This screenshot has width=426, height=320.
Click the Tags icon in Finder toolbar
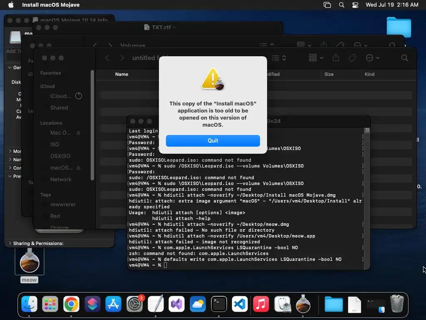352,57
